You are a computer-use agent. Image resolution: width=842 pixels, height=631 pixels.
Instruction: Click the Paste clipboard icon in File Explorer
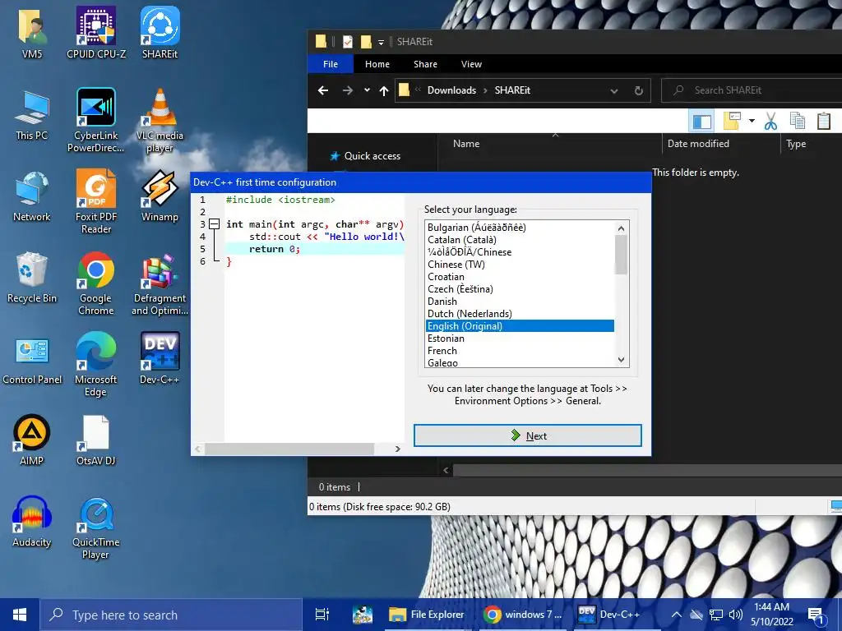(x=824, y=121)
